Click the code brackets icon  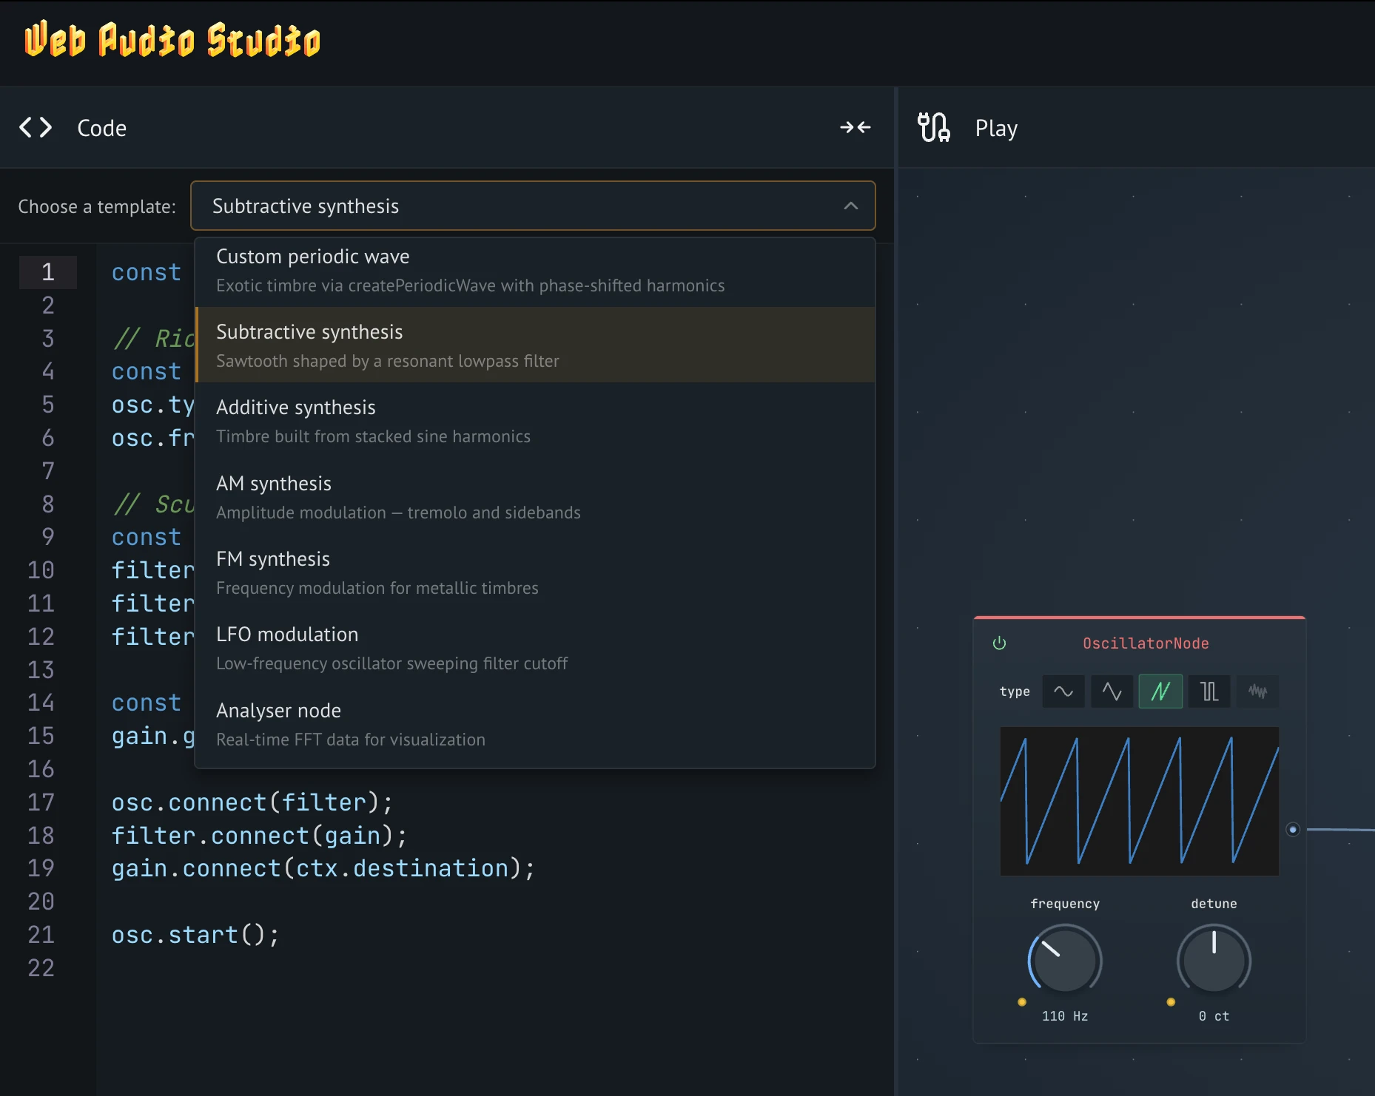click(36, 128)
